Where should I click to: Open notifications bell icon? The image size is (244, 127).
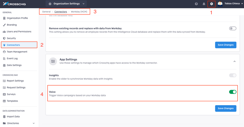pos(204,4)
